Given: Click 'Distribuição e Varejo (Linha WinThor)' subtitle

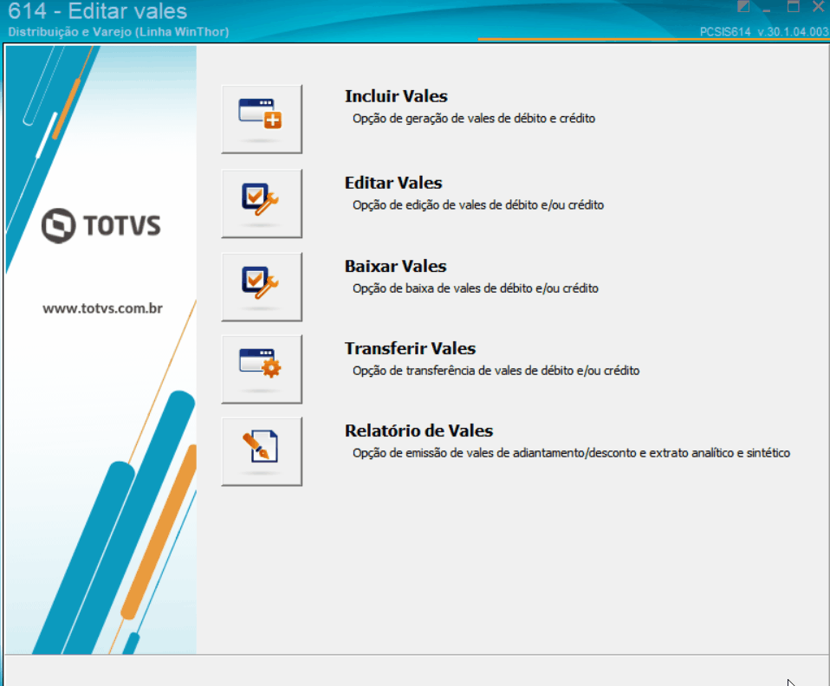Looking at the screenshot, I should (x=119, y=32).
